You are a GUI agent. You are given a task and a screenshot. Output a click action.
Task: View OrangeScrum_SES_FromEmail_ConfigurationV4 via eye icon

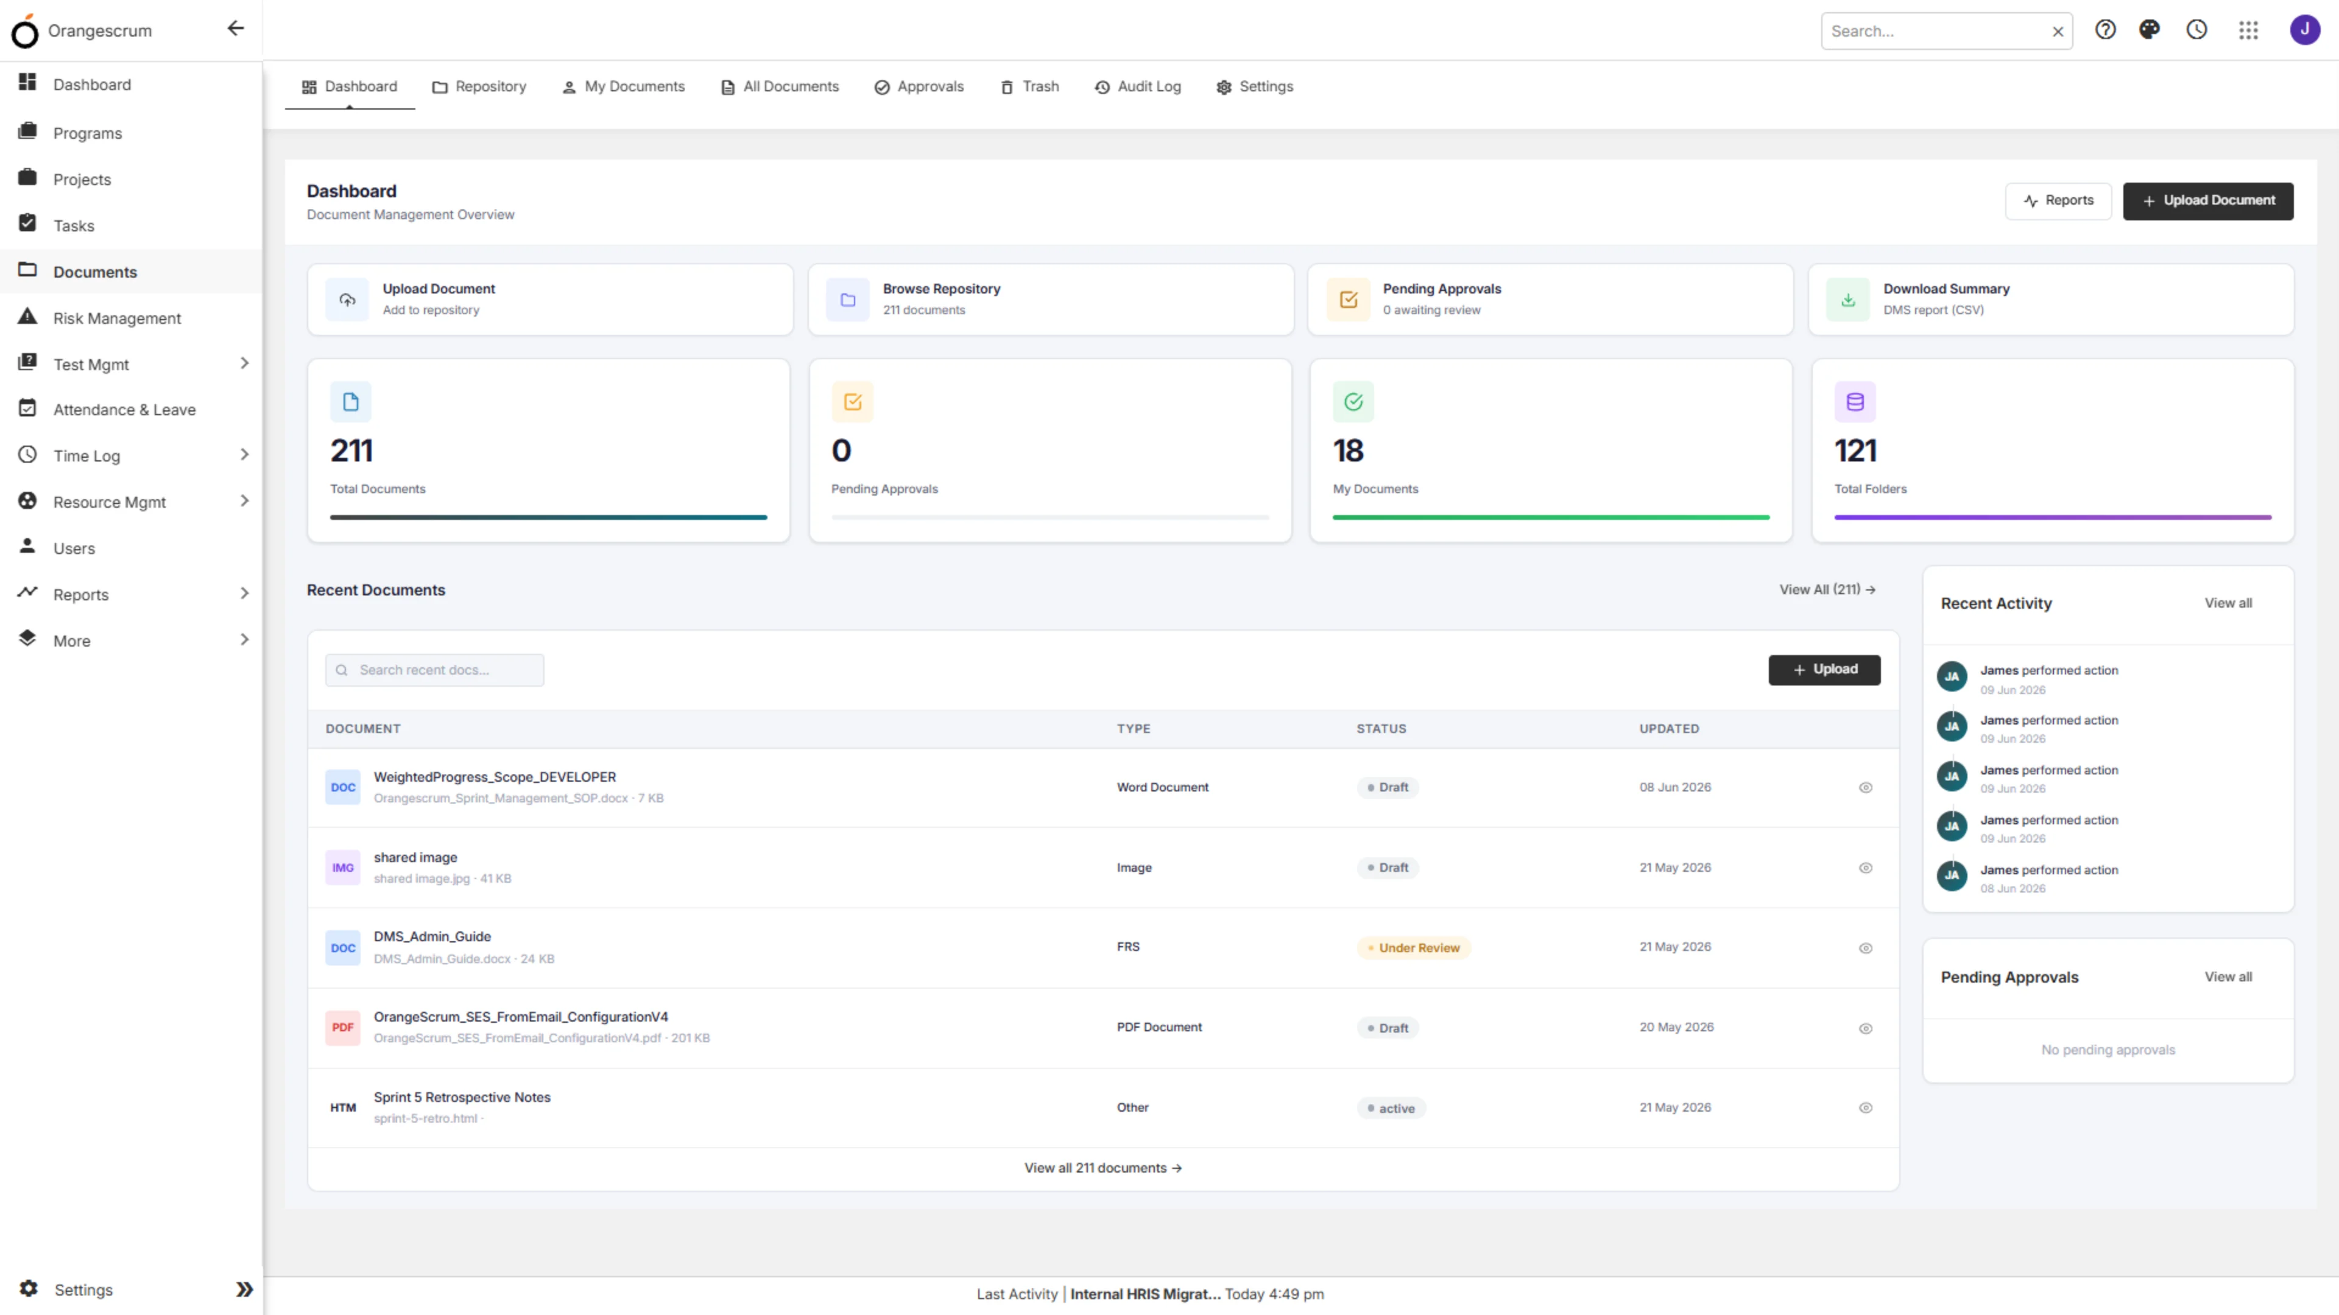pyautogui.click(x=1865, y=1028)
